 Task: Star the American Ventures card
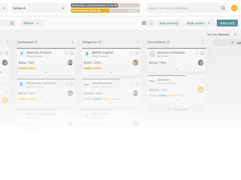[67, 84]
